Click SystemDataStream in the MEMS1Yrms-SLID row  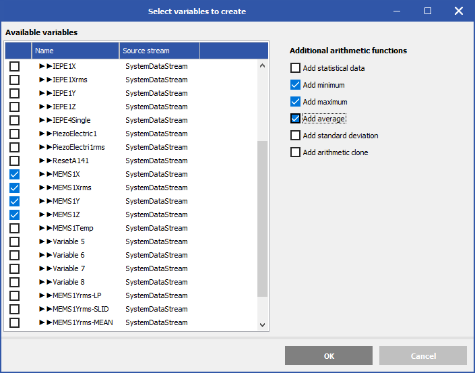click(156, 309)
